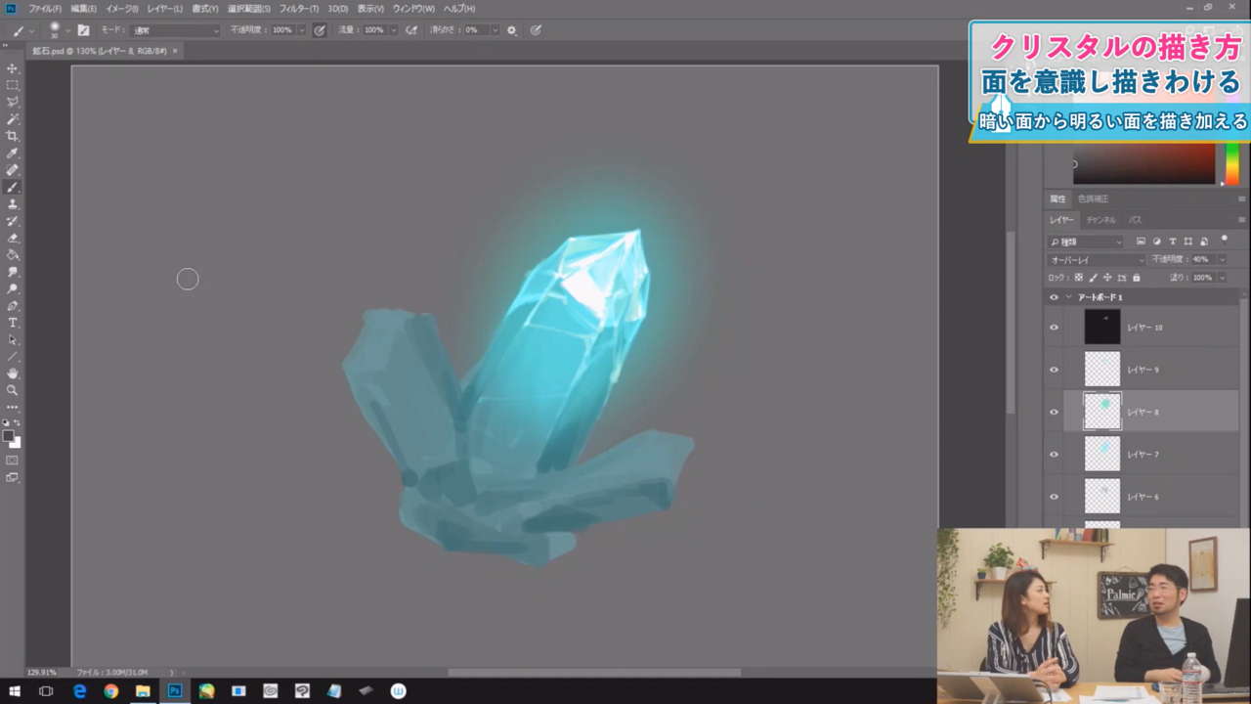The width and height of the screenshot is (1251, 704).
Task: Hide レイヤー 10 layer visibility
Action: (1054, 328)
